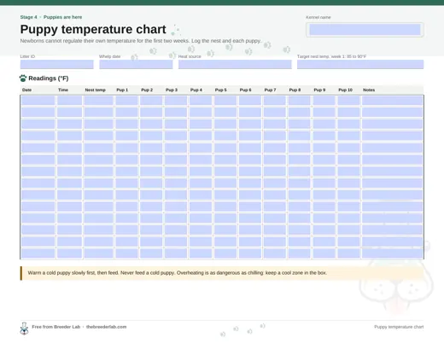Click the first row Pup 5 cell

click(x=225, y=101)
